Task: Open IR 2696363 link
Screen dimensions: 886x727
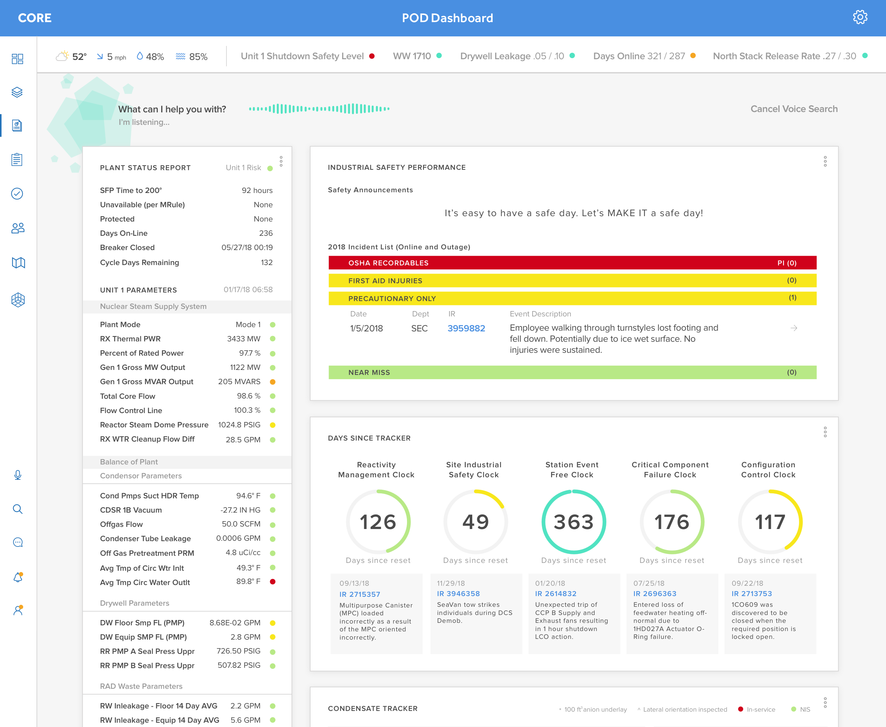Action: (x=655, y=594)
